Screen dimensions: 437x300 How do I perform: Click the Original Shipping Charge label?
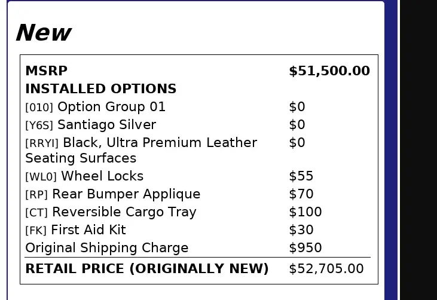coord(107,247)
